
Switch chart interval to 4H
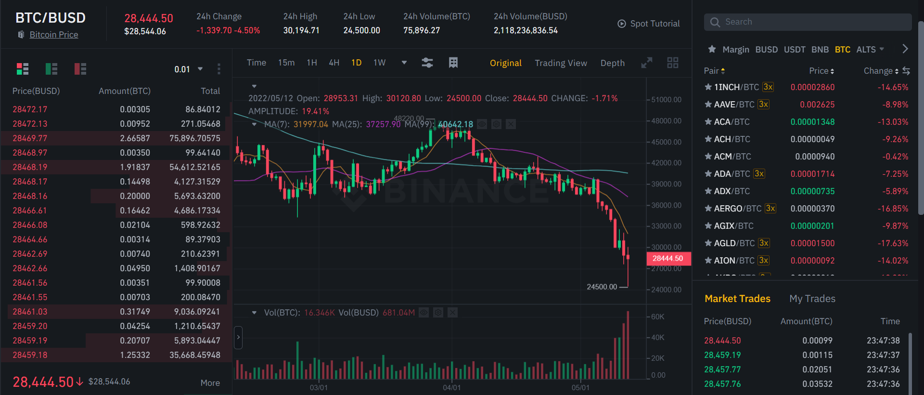pos(334,63)
